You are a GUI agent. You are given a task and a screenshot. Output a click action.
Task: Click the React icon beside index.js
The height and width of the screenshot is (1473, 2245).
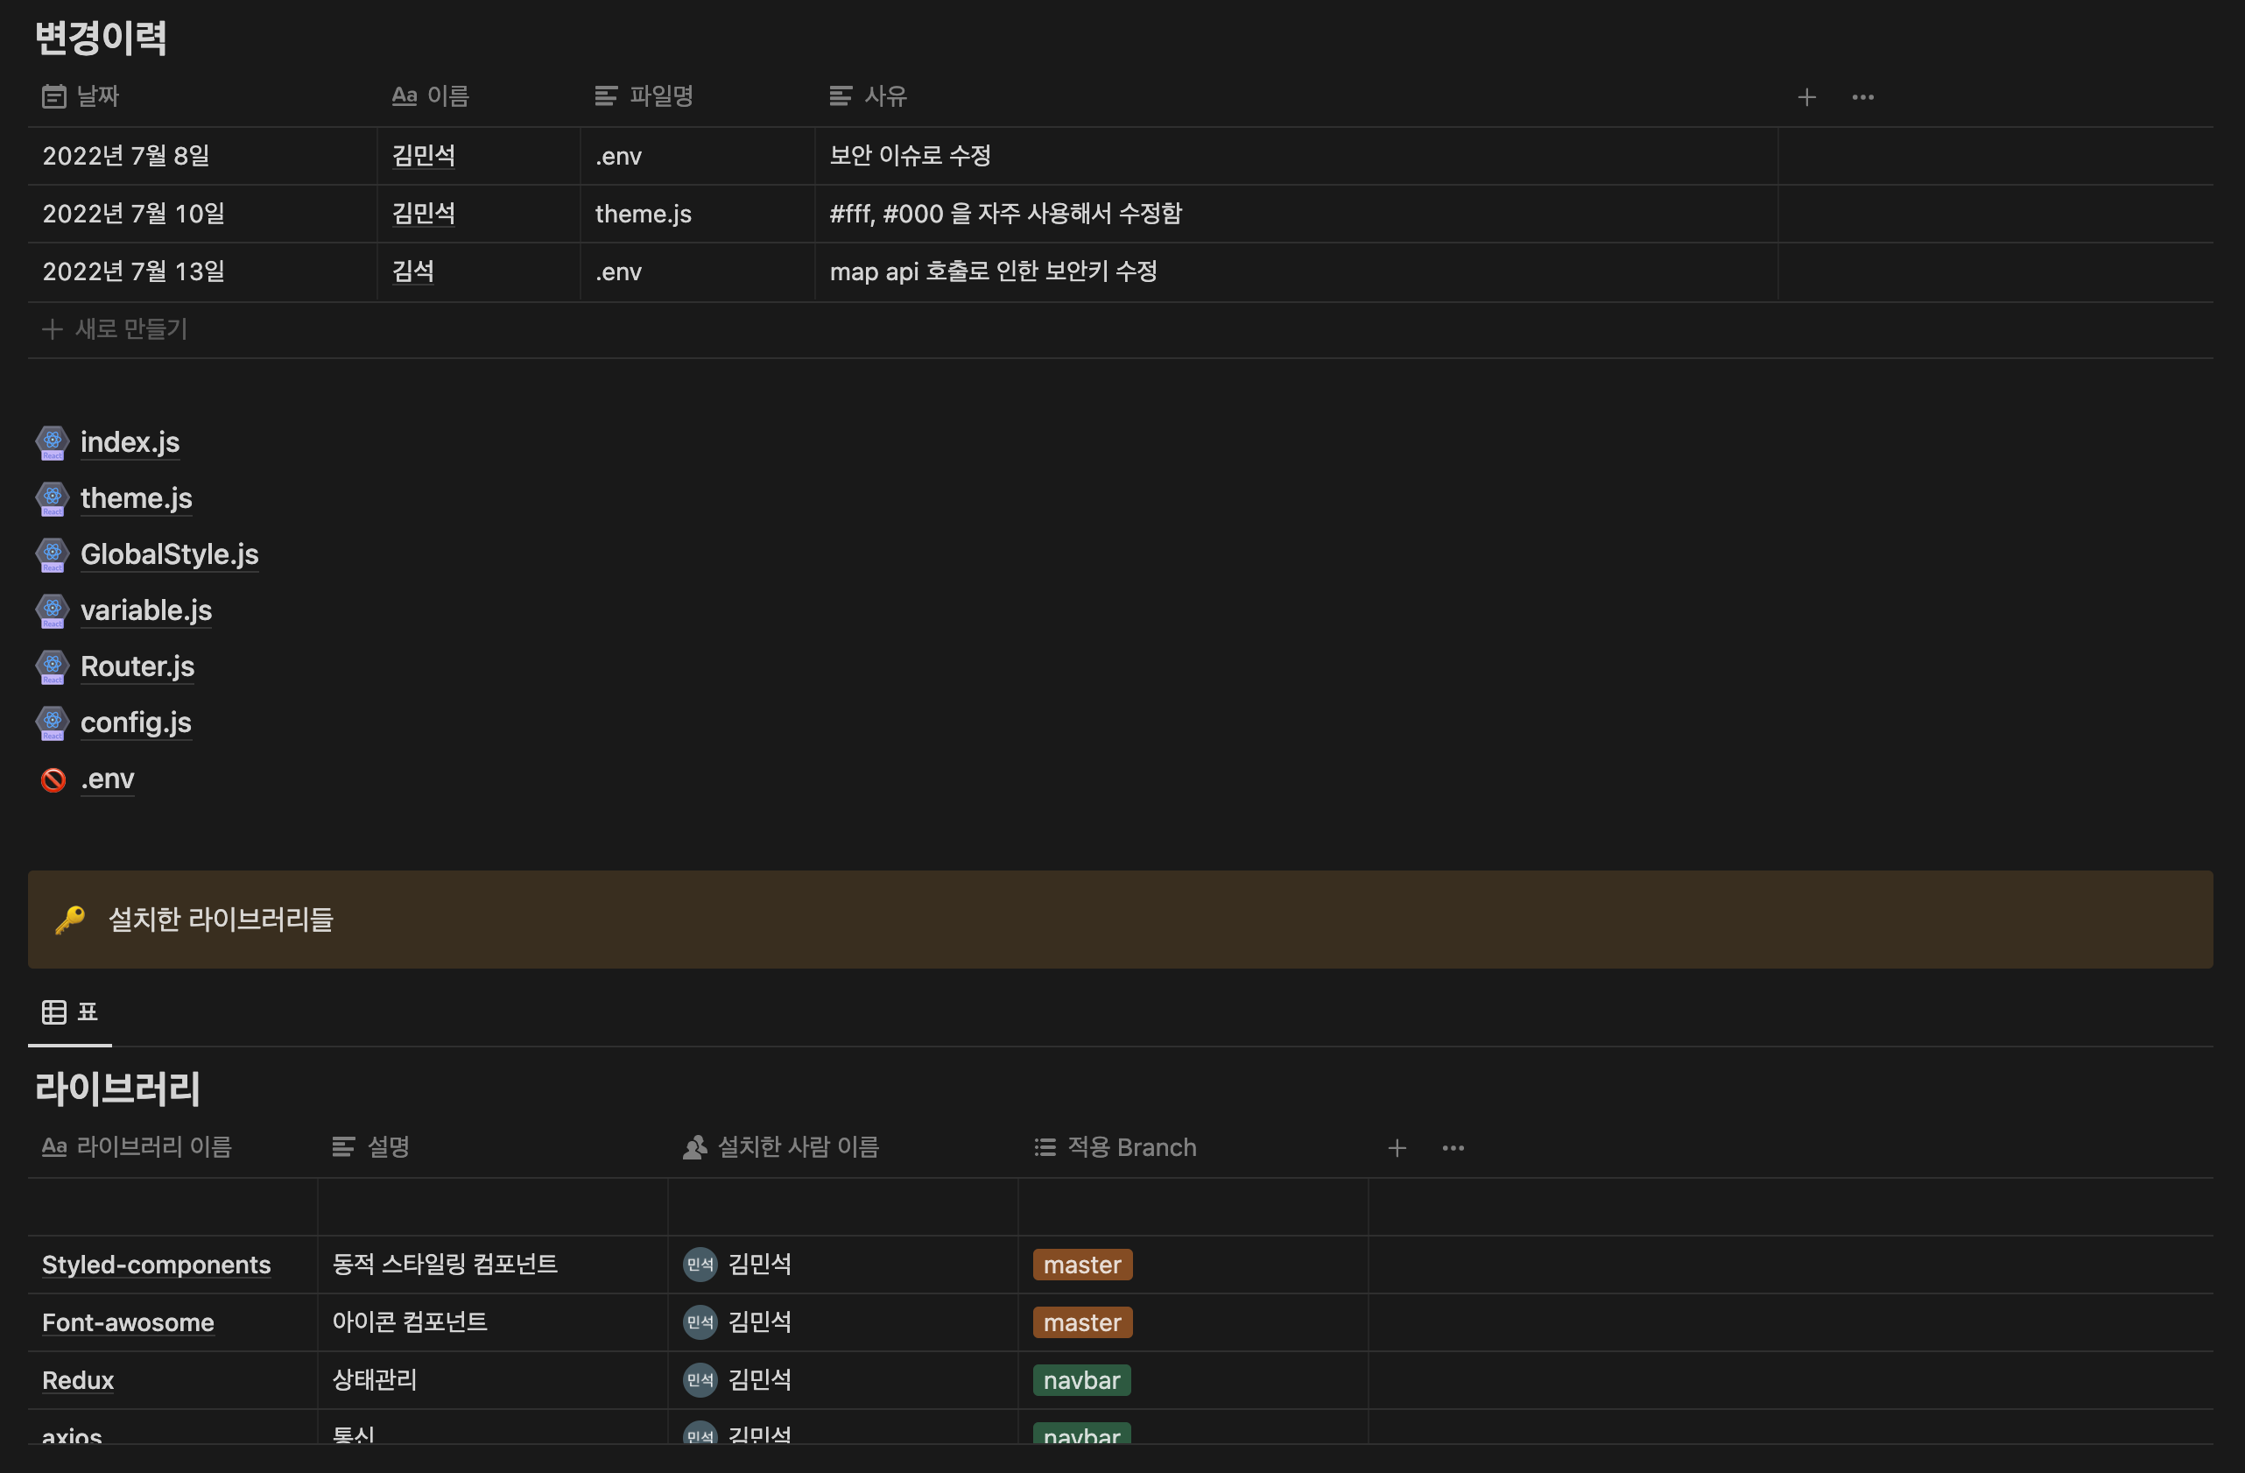click(x=53, y=442)
